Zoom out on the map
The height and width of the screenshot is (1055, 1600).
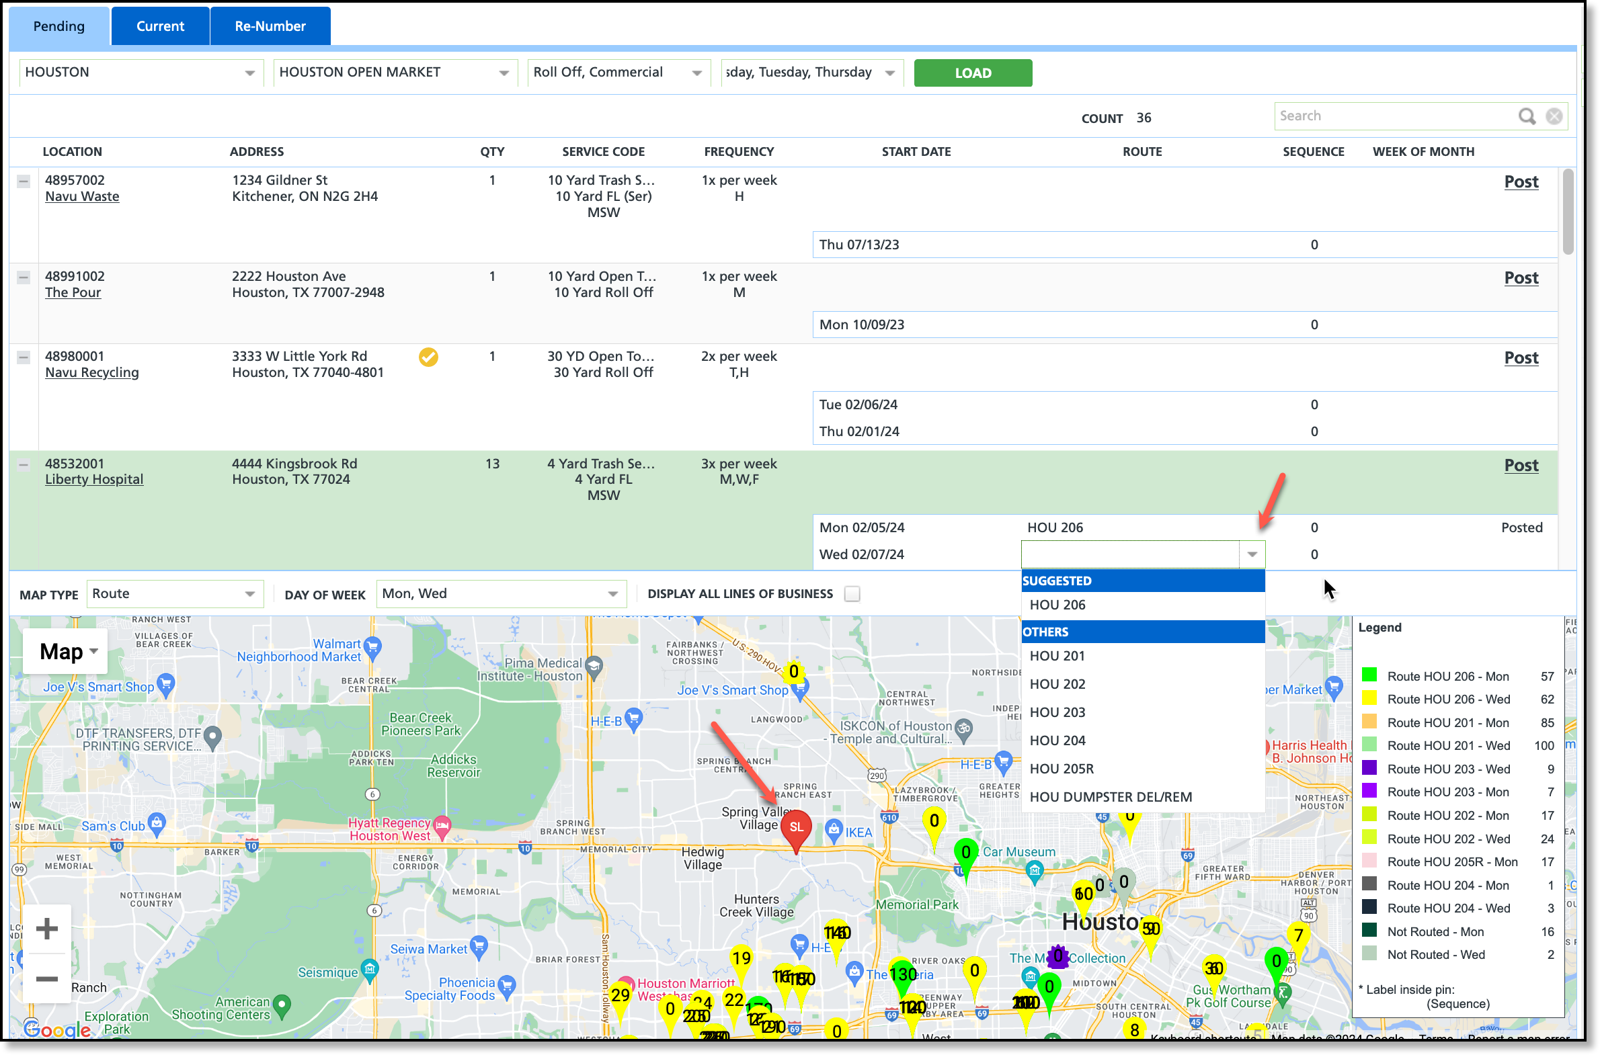(46, 978)
